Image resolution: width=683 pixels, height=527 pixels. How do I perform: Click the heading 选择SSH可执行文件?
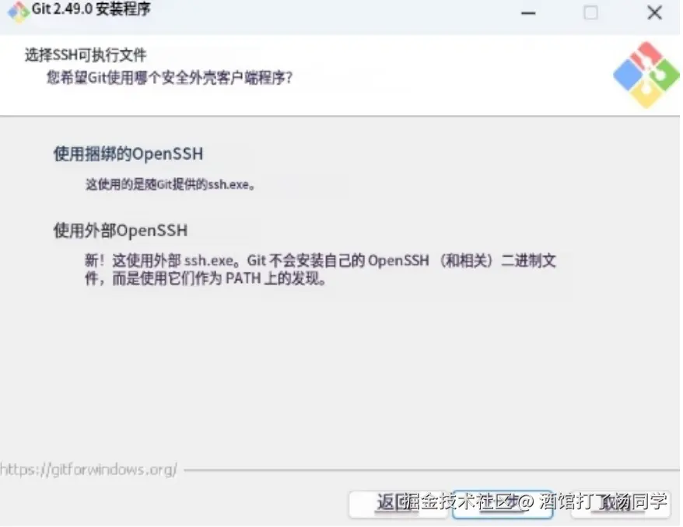(x=86, y=55)
